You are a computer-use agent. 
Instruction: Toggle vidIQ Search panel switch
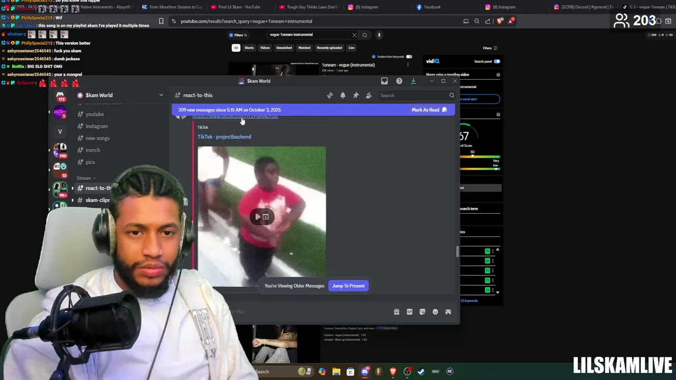click(497, 61)
